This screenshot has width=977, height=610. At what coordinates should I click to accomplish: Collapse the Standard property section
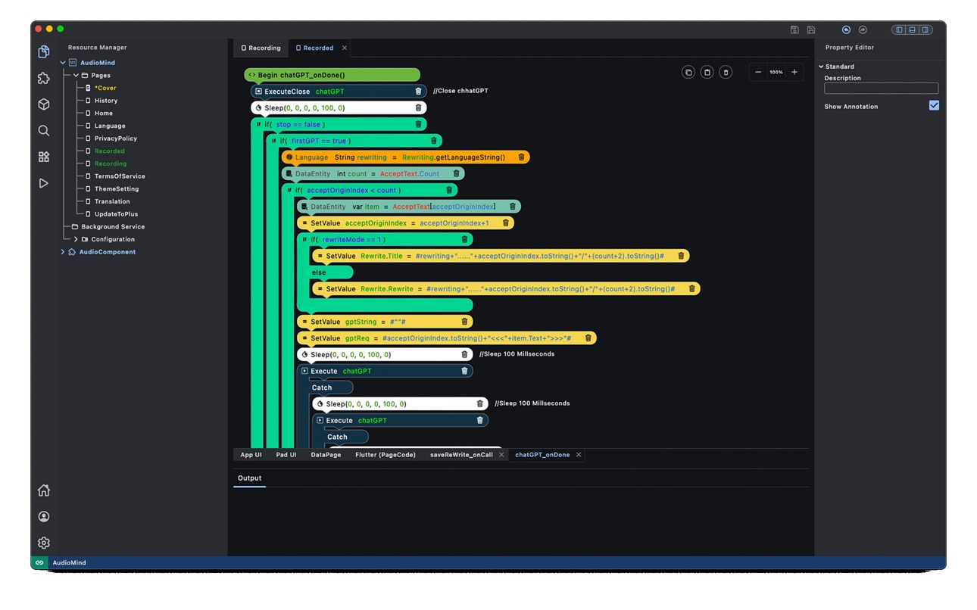(x=821, y=67)
